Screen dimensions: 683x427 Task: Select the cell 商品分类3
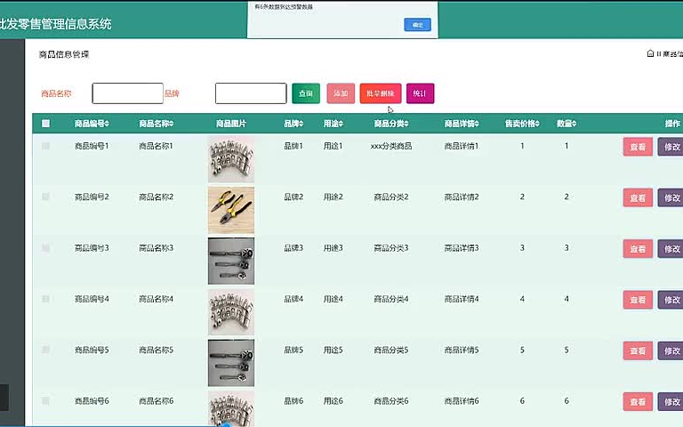click(391, 248)
